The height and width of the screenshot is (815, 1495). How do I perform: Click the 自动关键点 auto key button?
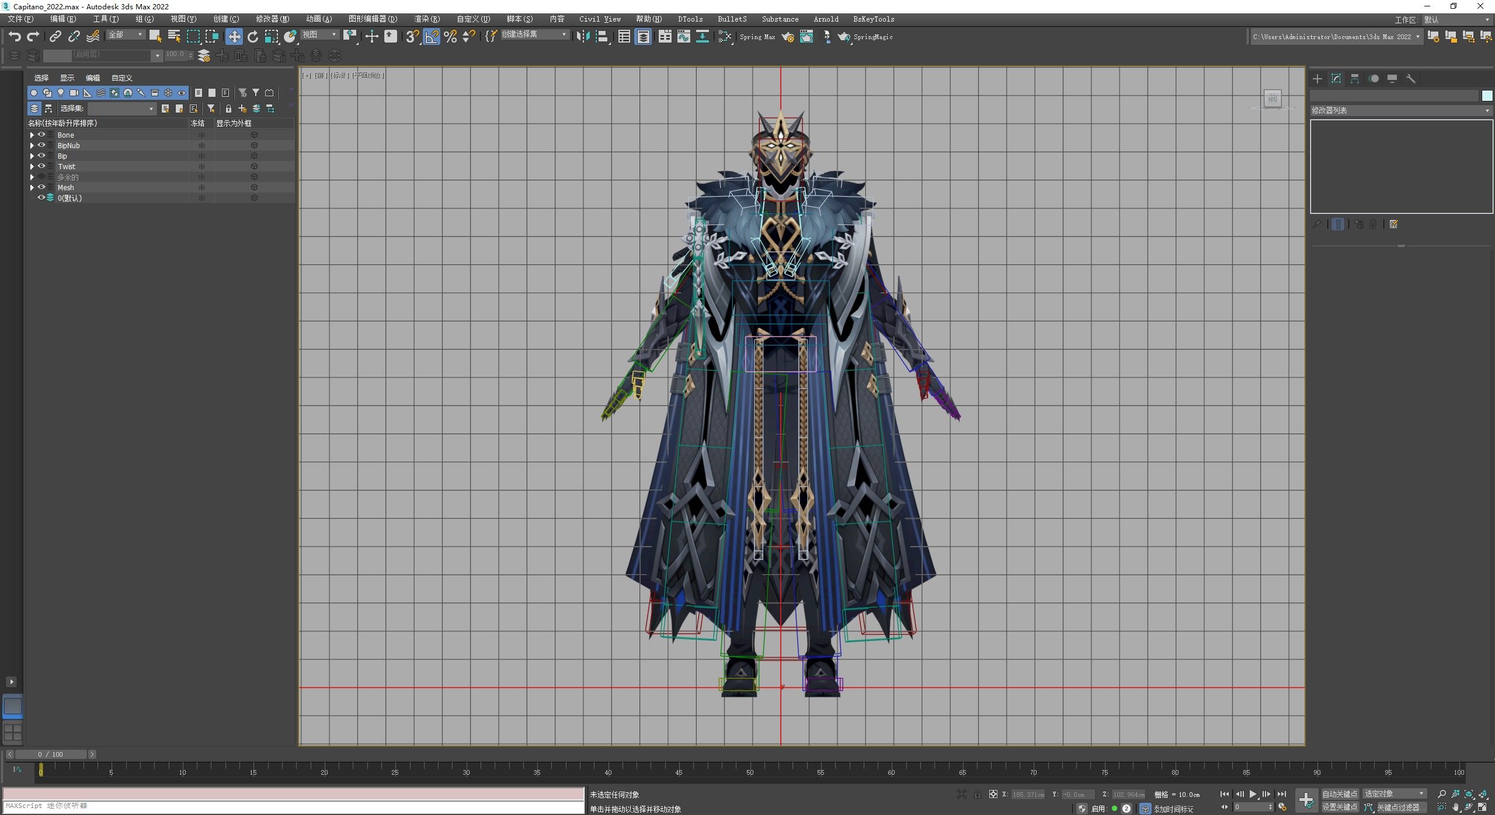1340,794
